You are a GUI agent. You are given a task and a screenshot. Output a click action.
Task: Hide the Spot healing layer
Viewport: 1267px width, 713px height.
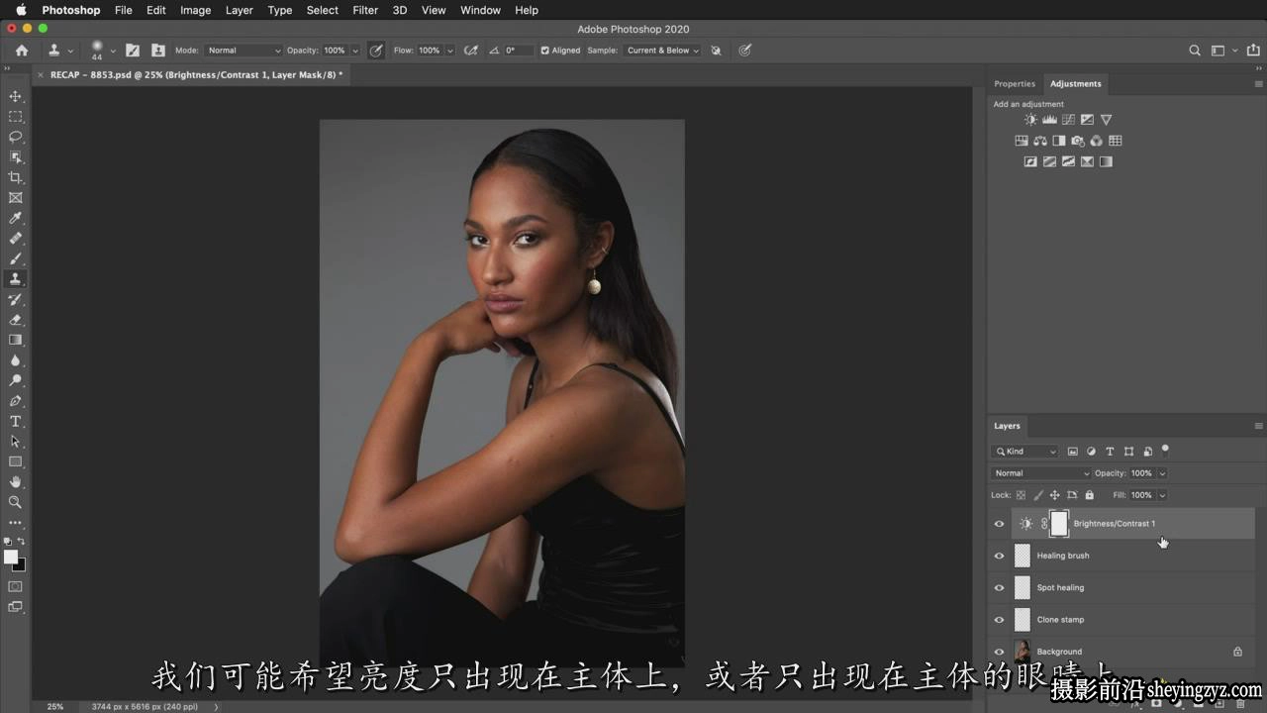[999, 587]
